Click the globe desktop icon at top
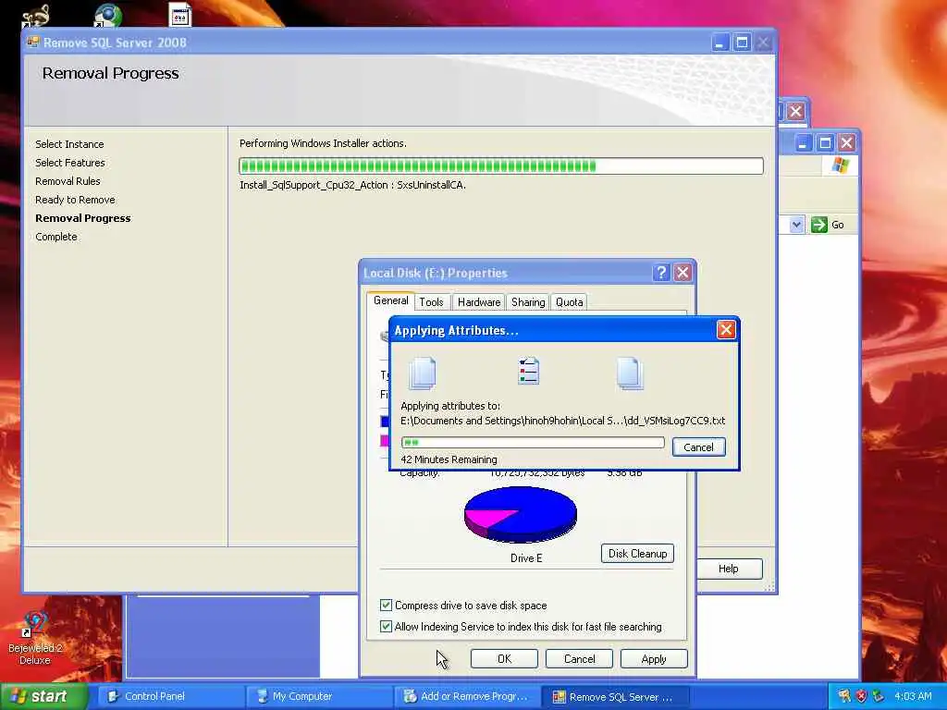The height and width of the screenshot is (710, 947). pos(108,15)
